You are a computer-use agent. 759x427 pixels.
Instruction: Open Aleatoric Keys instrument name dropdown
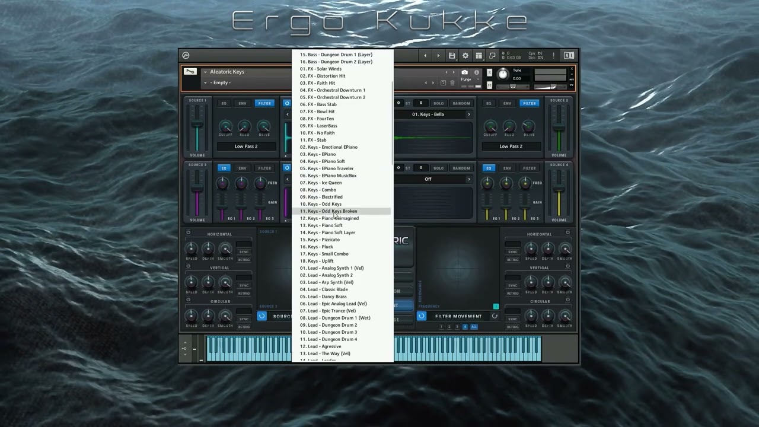pyautogui.click(x=205, y=72)
